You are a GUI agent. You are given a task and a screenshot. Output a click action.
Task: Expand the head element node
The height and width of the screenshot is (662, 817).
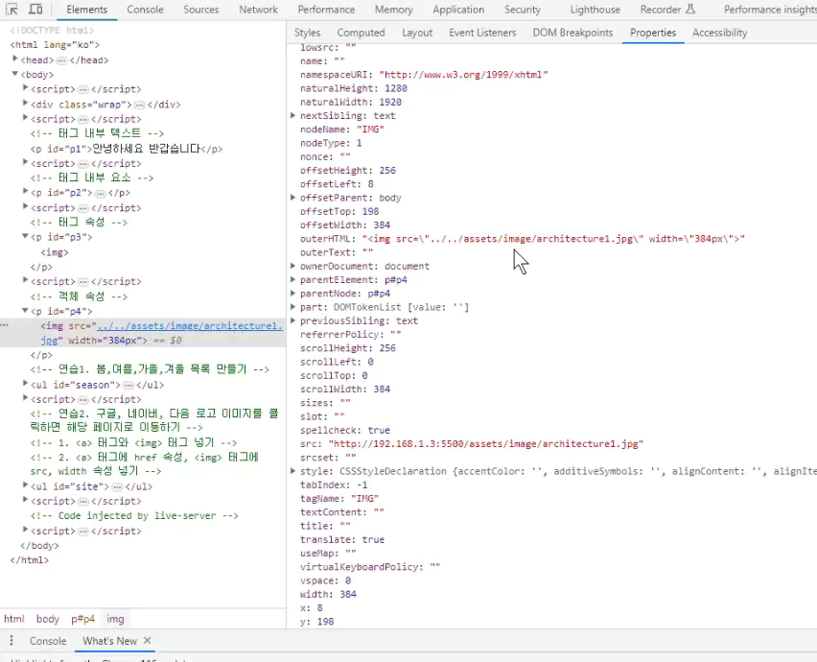(x=15, y=59)
